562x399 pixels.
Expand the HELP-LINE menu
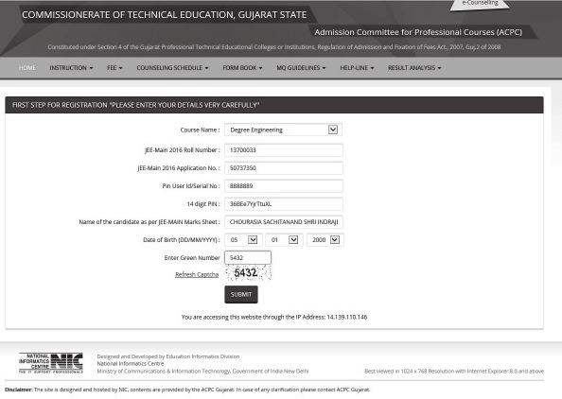(x=357, y=68)
